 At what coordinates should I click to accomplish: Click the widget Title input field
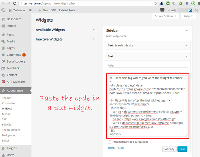(x=148, y=70)
